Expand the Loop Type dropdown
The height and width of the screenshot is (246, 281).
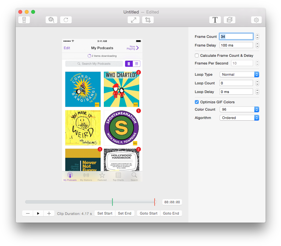pos(239,74)
